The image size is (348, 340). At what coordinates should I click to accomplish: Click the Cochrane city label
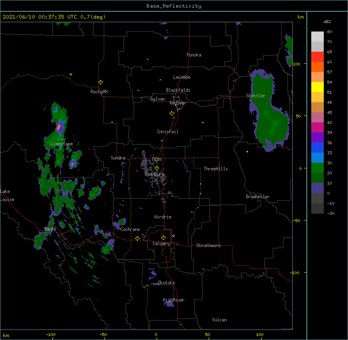click(x=130, y=229)
